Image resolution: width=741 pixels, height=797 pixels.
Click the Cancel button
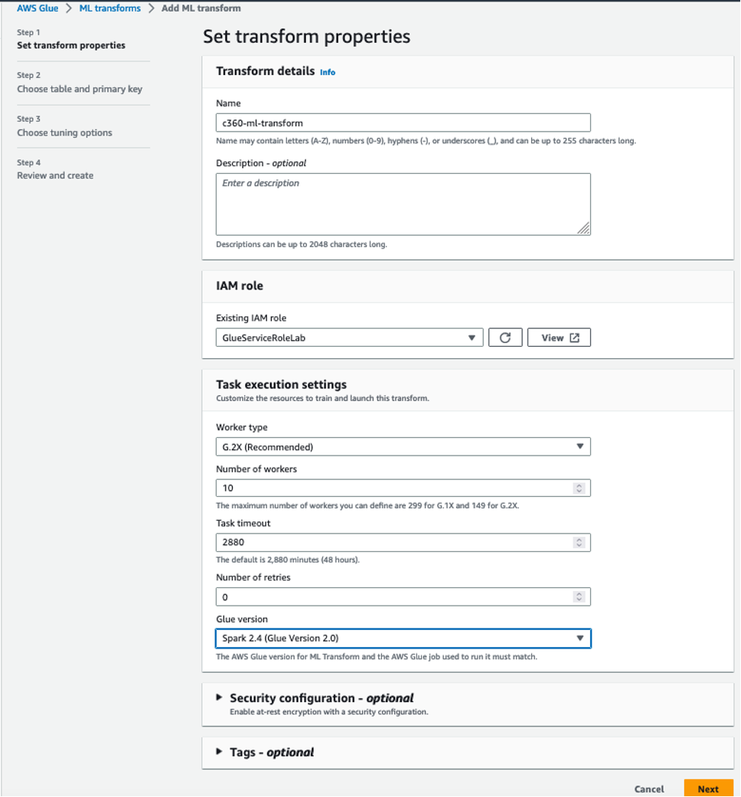[649, 789]
